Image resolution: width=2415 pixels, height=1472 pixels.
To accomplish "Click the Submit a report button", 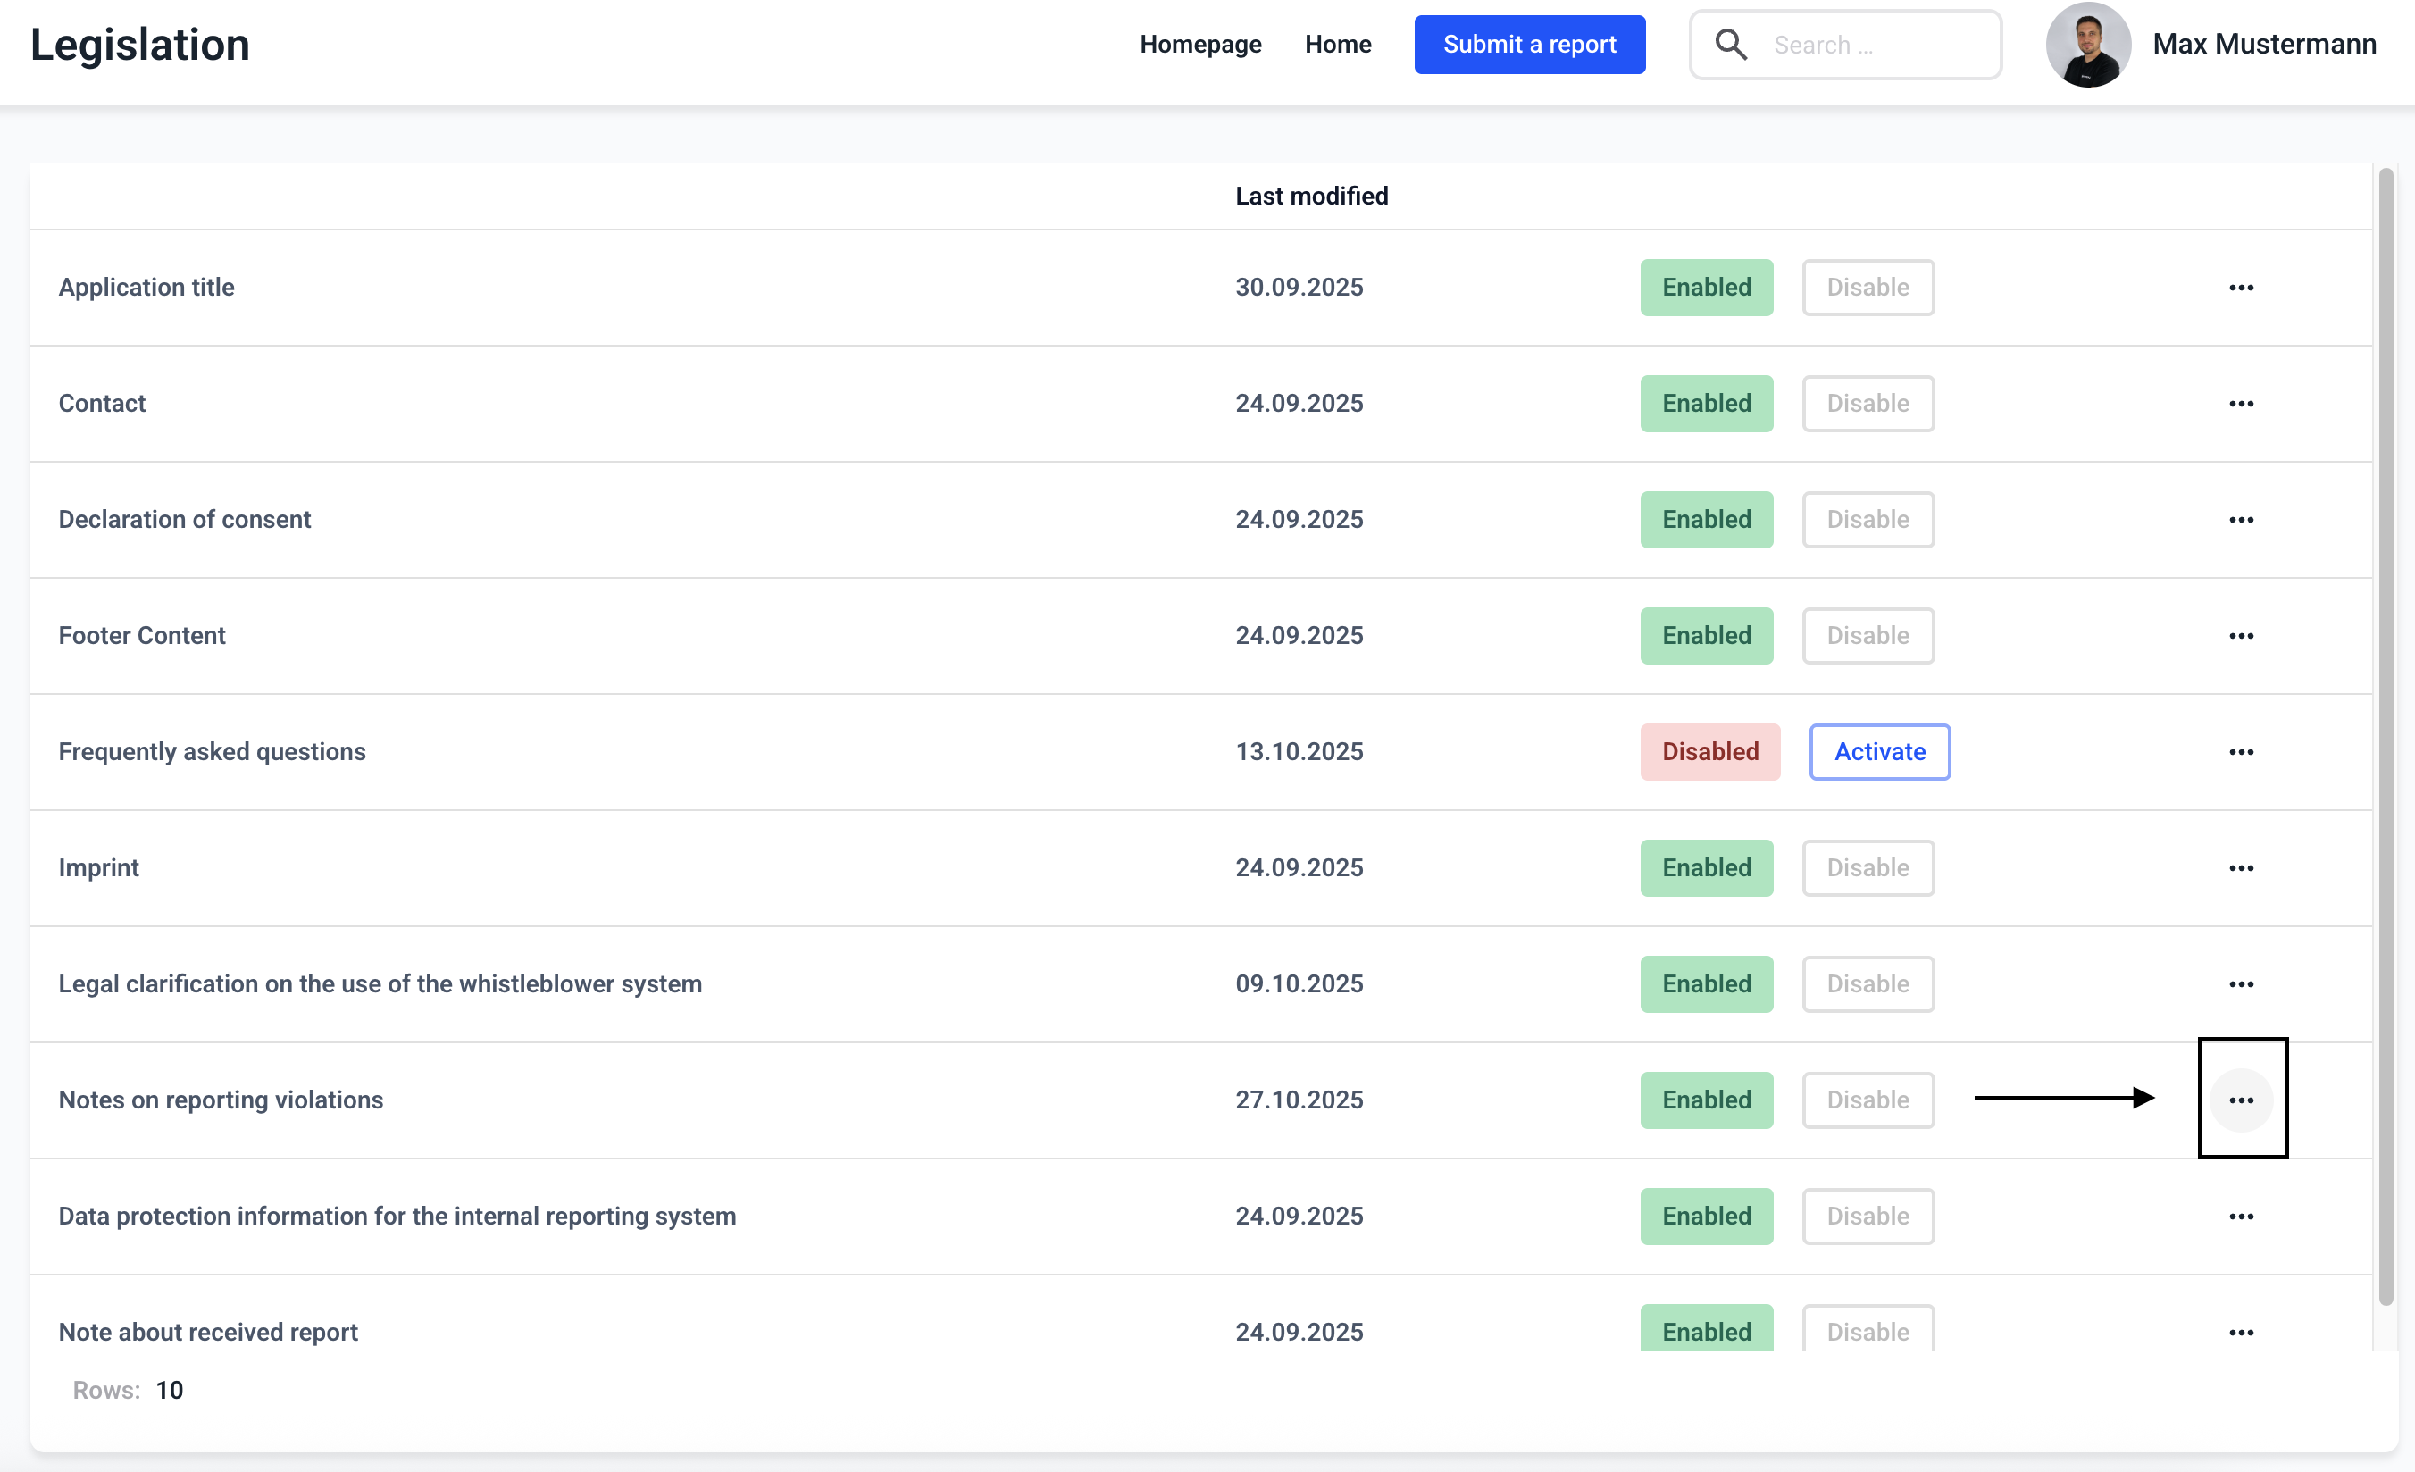I will pyautogui.click(x=1529, y=44).
